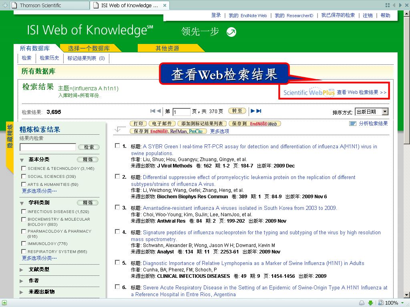The image size is (410, 307).
Task: Click the scrollbar up arrow
Action: (407, 14)
